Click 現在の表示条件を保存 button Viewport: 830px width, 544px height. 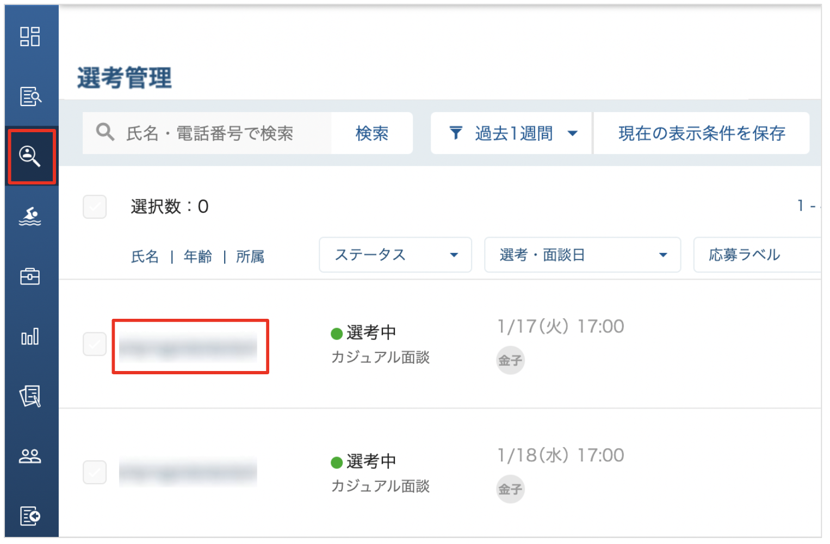tap(702, 133)
